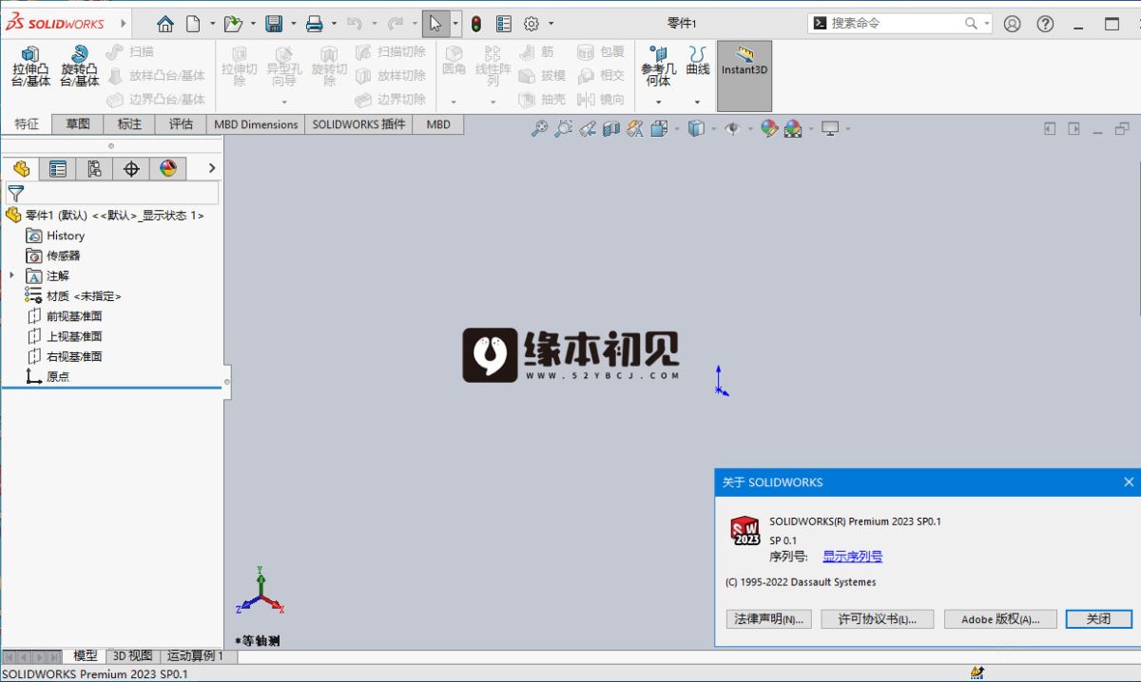This screenshot has height=682, width=1141.
Task: Click the Rebuild traffic light icon
Action: 476,24
